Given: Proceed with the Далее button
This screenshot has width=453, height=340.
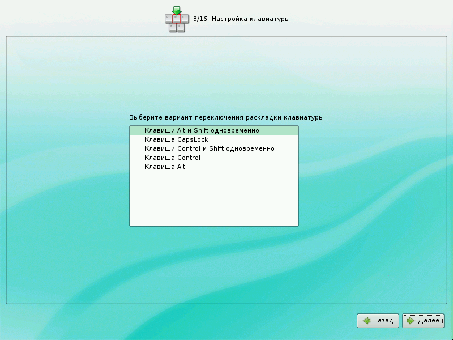Looking at the screenshot, I should pos(424,321).
